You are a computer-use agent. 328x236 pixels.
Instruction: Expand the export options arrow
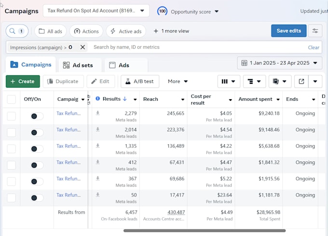(x=315, y=81)
